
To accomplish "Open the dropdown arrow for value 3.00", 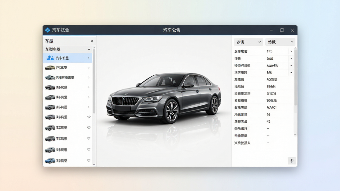I will coord(292,59).
